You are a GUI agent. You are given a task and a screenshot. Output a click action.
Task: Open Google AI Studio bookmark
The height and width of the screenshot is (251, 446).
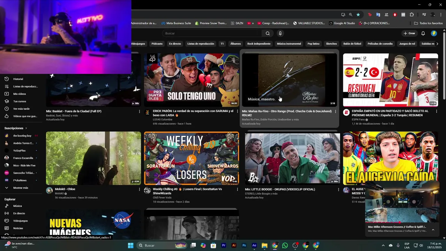coord(342,23)
